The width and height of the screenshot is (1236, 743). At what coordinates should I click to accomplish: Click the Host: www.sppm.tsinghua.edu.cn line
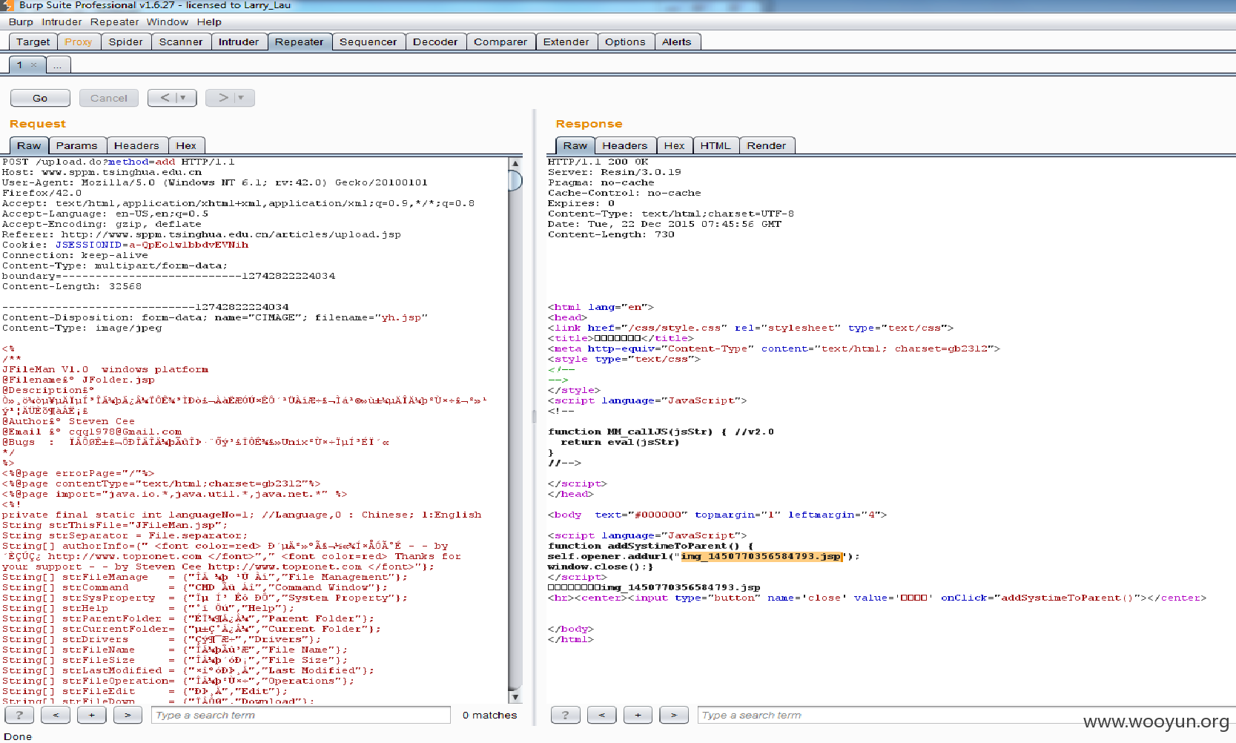(102, 172)
